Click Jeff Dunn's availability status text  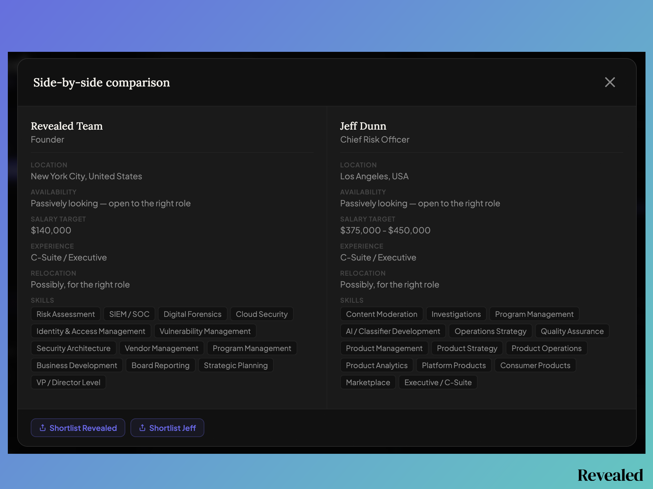click(420, 203)
